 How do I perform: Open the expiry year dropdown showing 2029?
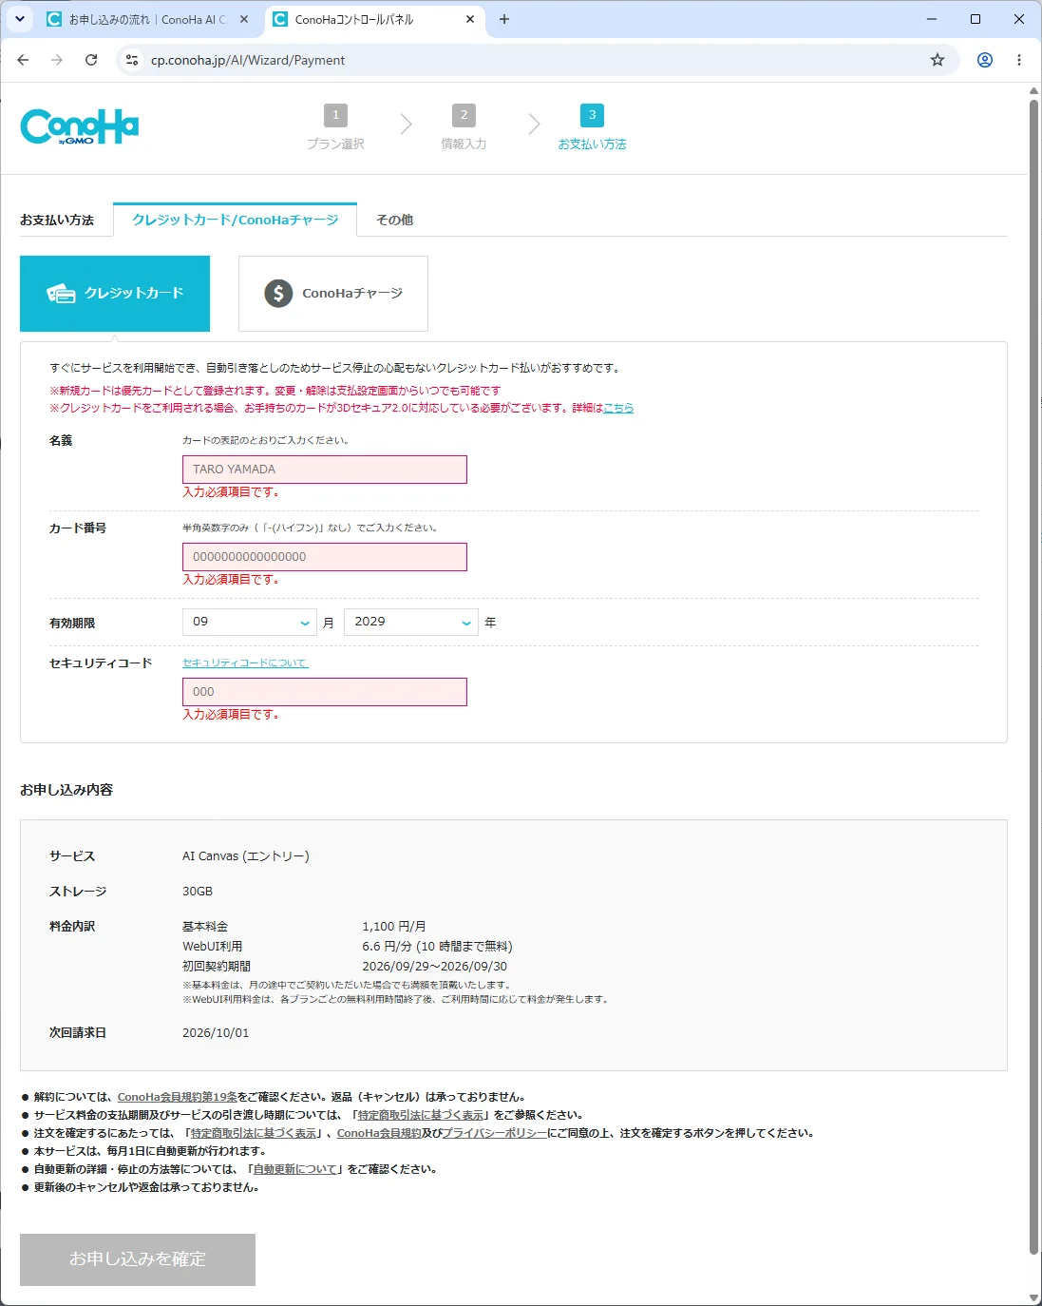click(411, 622)
